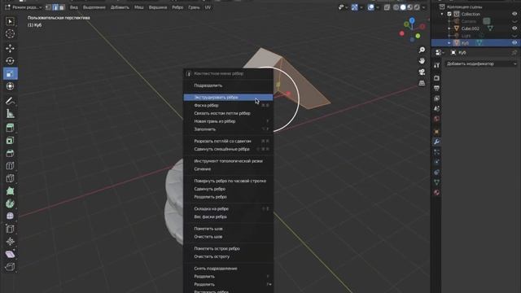Image resolution: width=521 pixels, height=293 pixels.
Task: Activate the Move tool in toolbar
Action: pyautogui.click(x=10, y=48)
